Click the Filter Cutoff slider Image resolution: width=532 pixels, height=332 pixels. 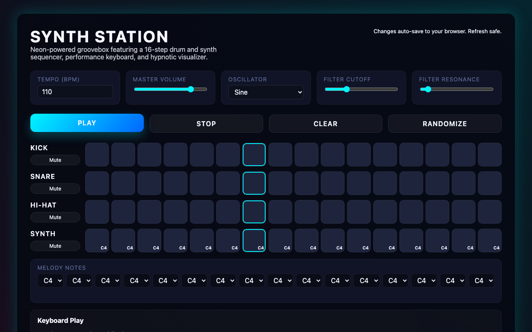[x=361, y=89]
